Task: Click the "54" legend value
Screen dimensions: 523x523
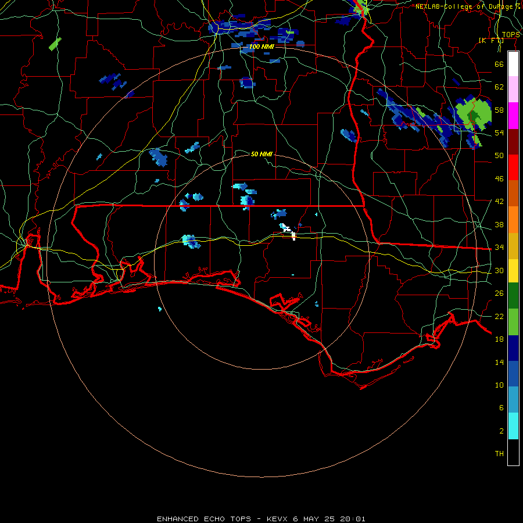Action: pos(499,132)
